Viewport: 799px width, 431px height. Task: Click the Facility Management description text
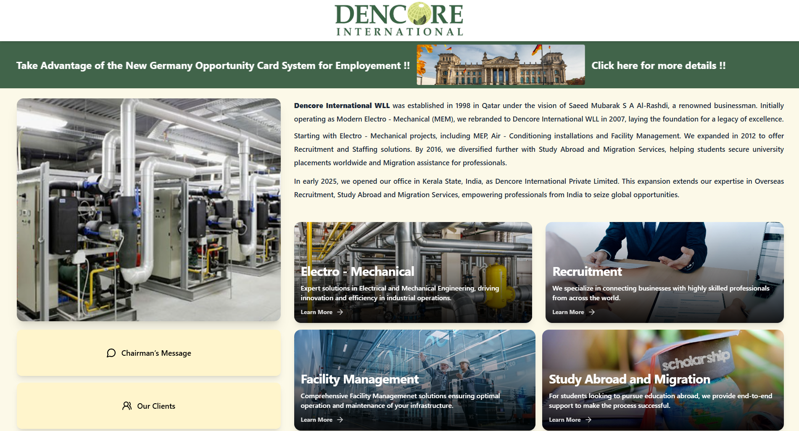coord(400,401)
